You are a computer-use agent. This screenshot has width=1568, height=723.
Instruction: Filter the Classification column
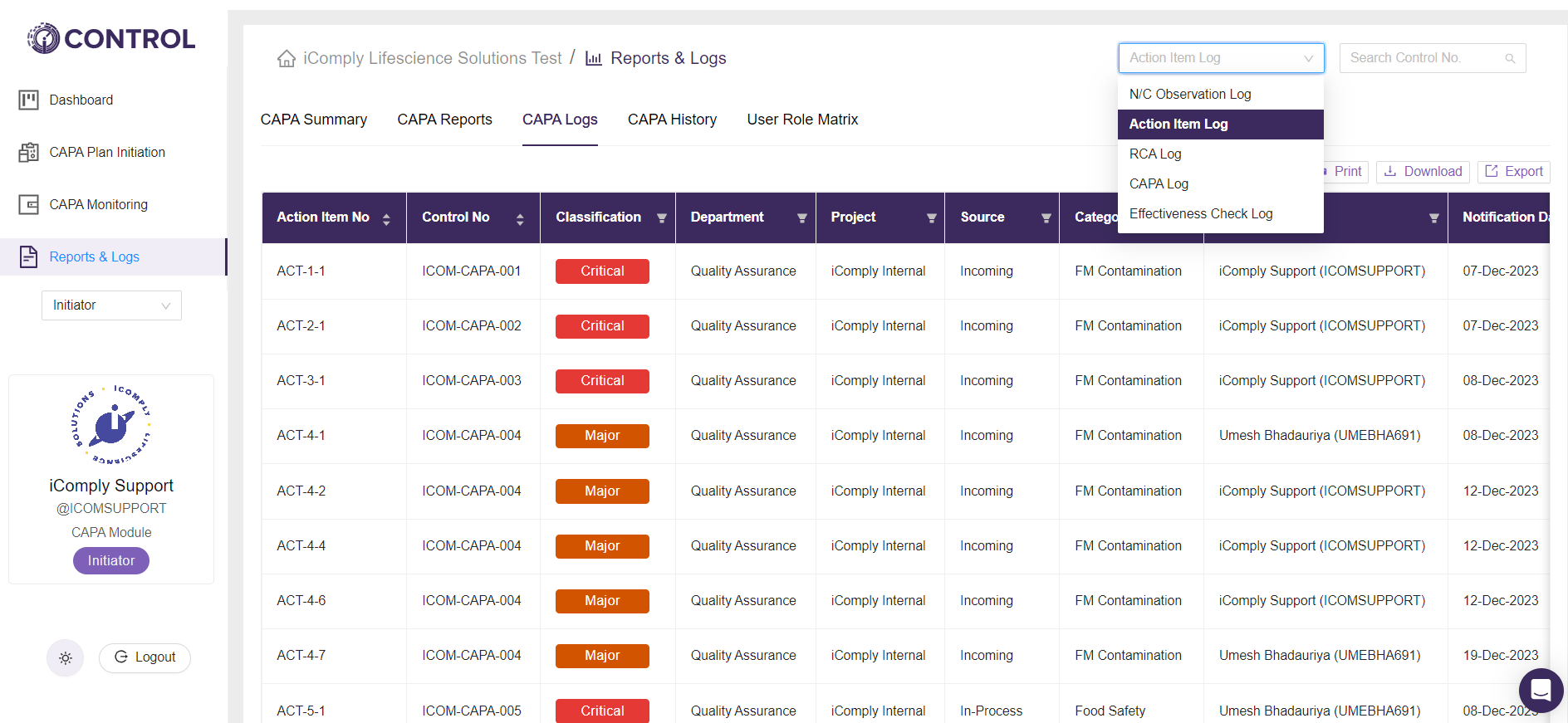[662, 218]
